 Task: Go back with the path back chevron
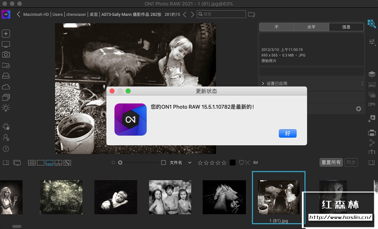[x=18, y=14]
